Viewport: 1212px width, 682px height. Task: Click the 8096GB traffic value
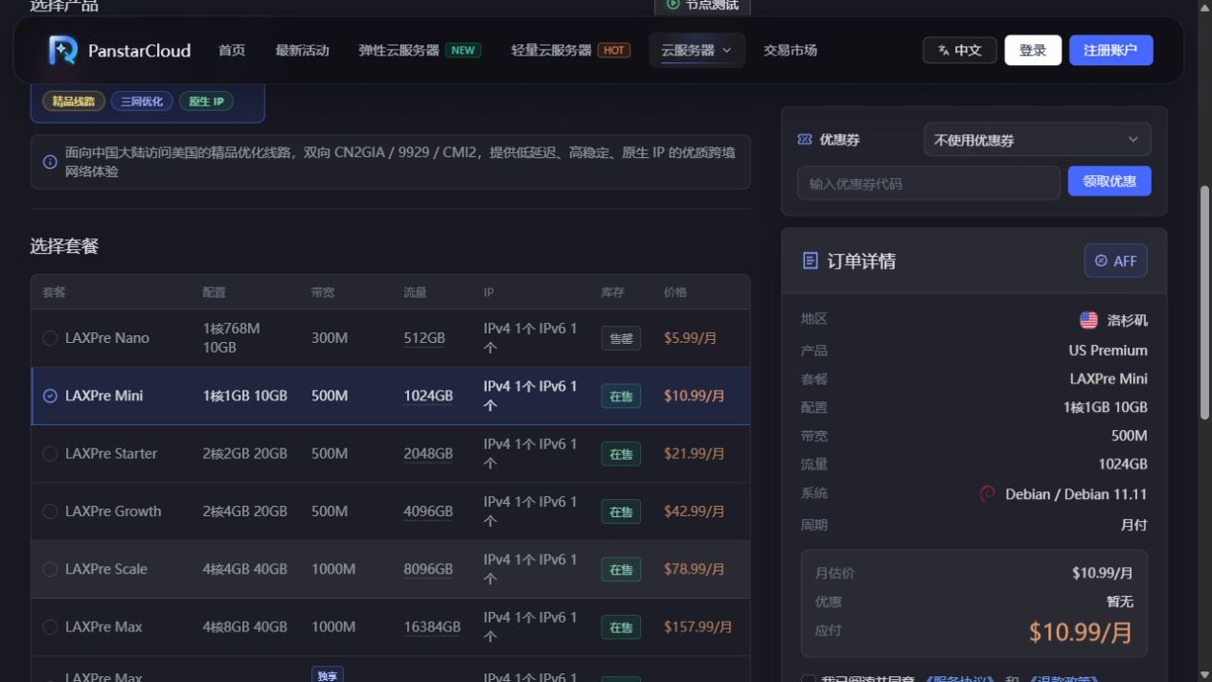(x=428, y=569)
